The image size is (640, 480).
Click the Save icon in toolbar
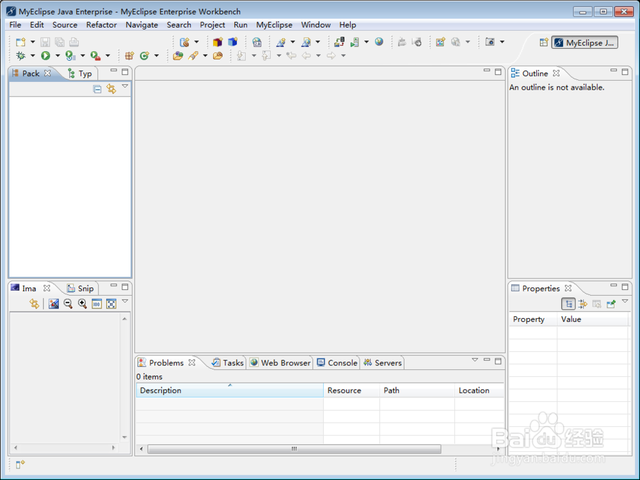[x=45, y=42]
